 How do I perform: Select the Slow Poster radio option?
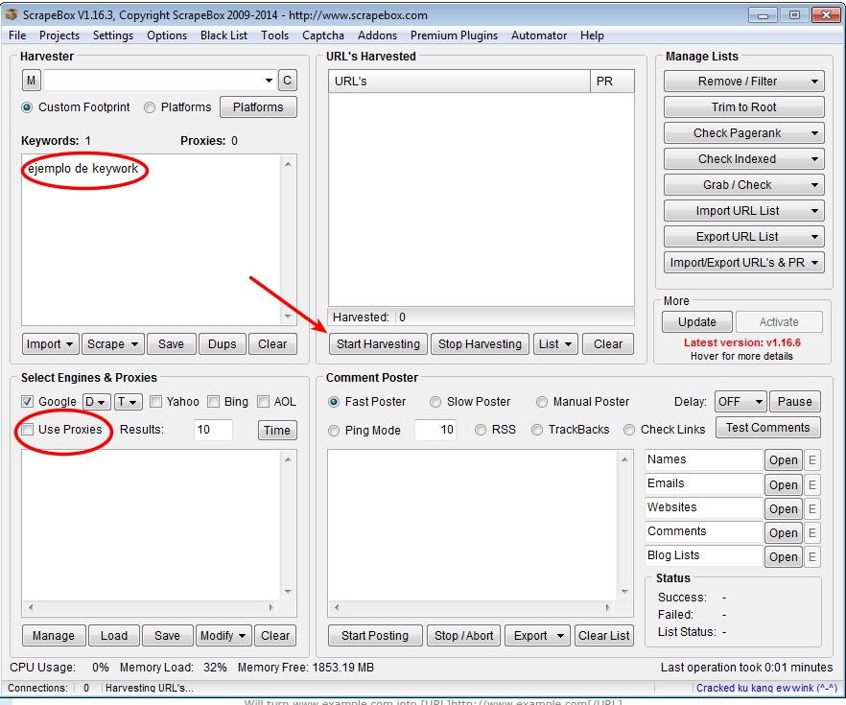(x=435, y=402)
